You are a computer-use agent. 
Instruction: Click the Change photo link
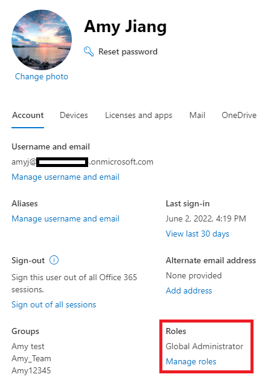[42, 76]
